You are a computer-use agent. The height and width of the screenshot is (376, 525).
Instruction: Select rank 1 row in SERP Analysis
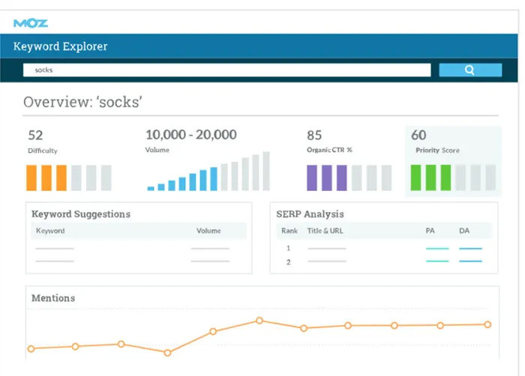click(x=384, y=248)
